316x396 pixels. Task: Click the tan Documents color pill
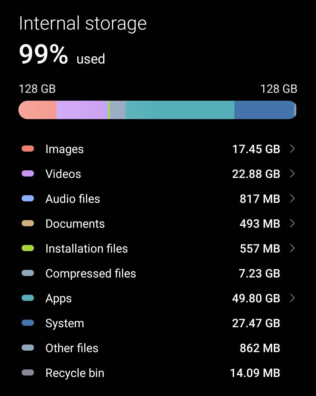(x=28, y=224)
